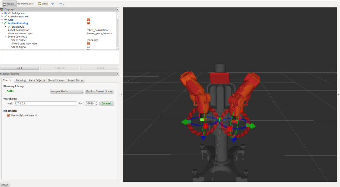Expand the Grid display row
The height and width of the screenshot is (187, 340).
click(x=2, y=20)
